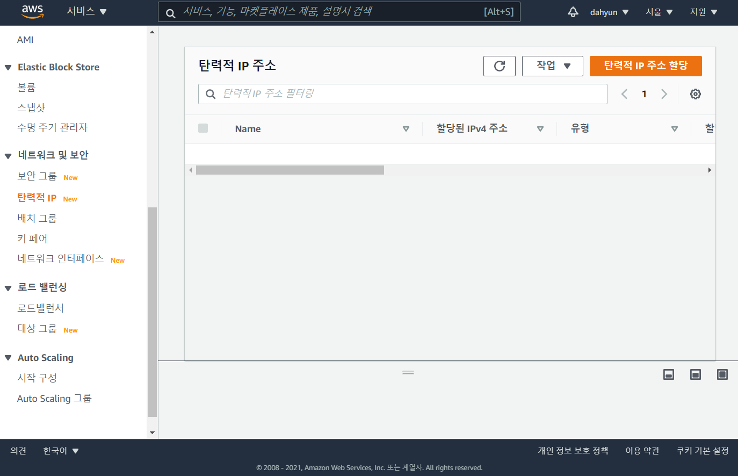Screen dimensions: 738x476
Task: Open 쿠키 기본 설정 link
Action: (703, 451)
